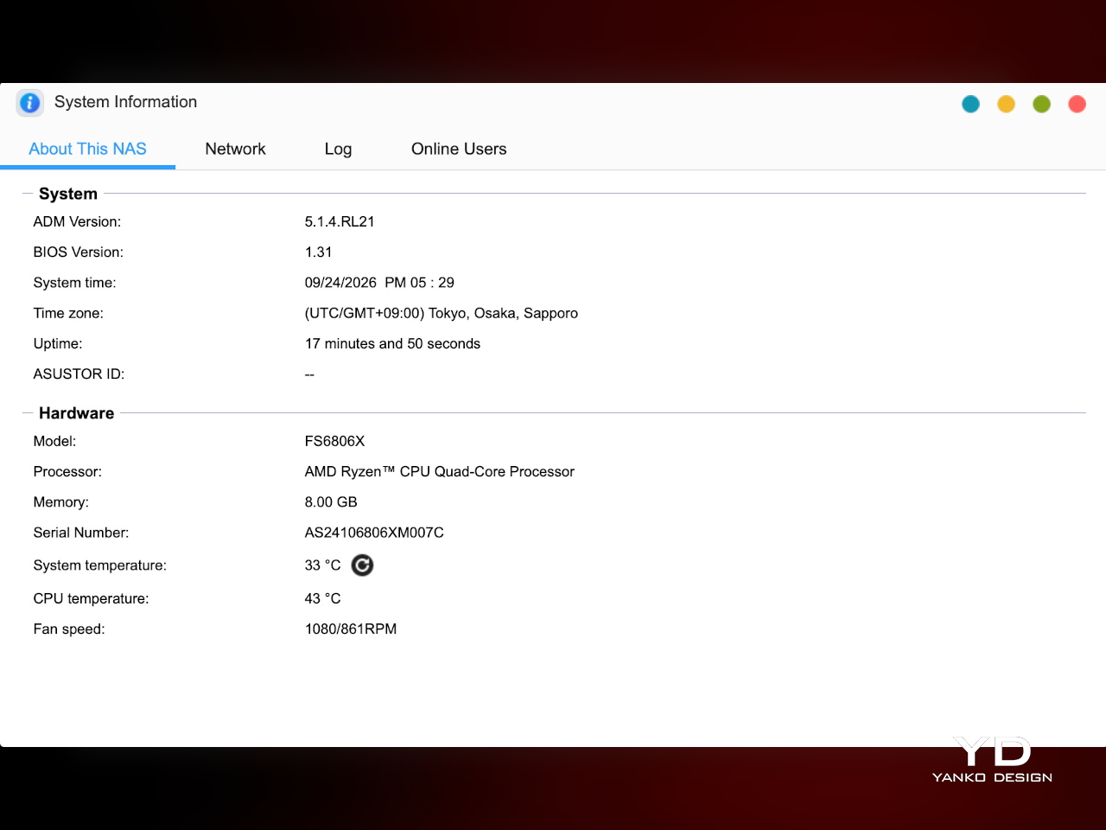Collapse the System section header
1106x830 pixels.
click(x=67, y=194)
